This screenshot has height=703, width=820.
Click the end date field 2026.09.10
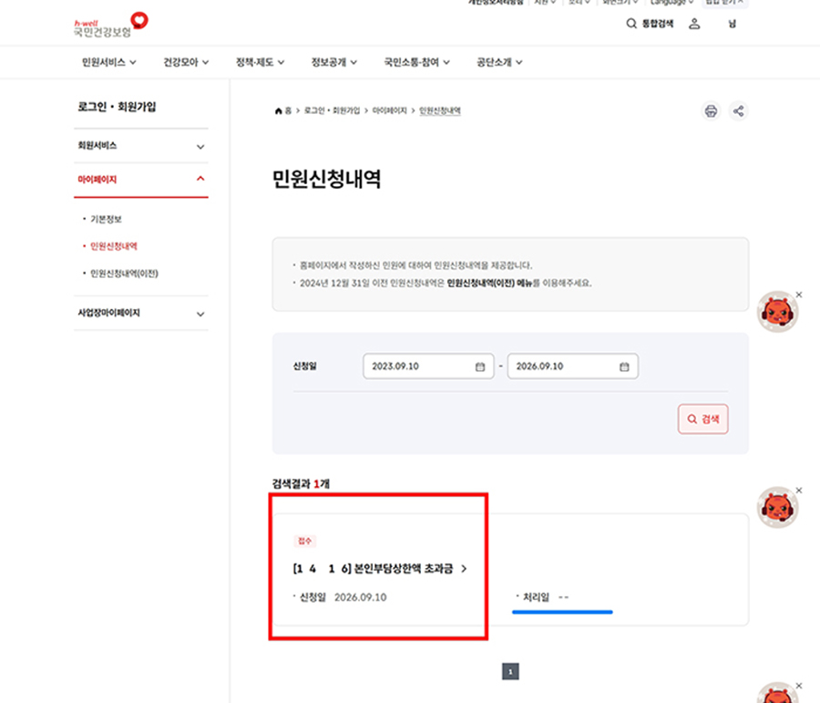(573, 367)
